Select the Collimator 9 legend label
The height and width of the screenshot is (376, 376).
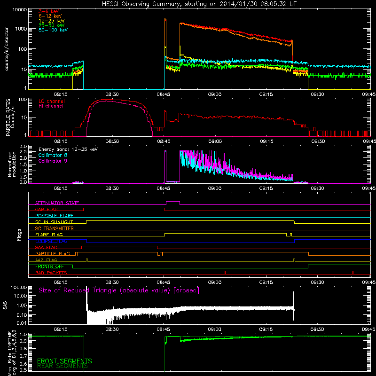point(53,161)
